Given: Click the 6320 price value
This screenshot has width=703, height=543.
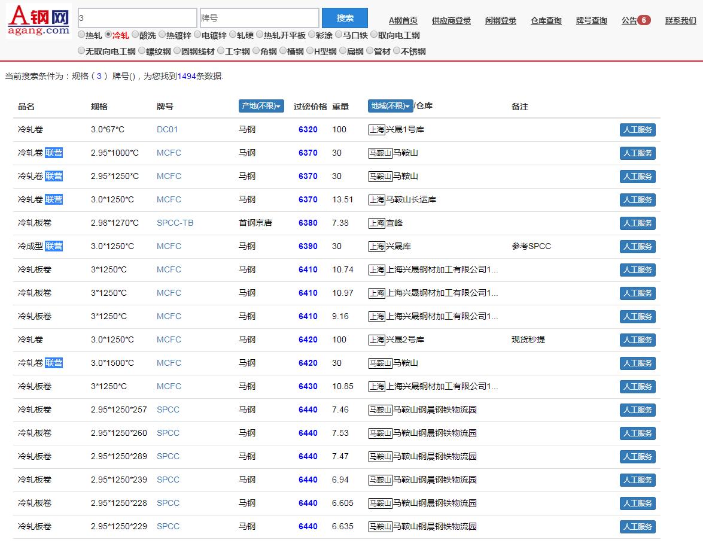Looking at the screenshot, I should [x=308, y=130].
